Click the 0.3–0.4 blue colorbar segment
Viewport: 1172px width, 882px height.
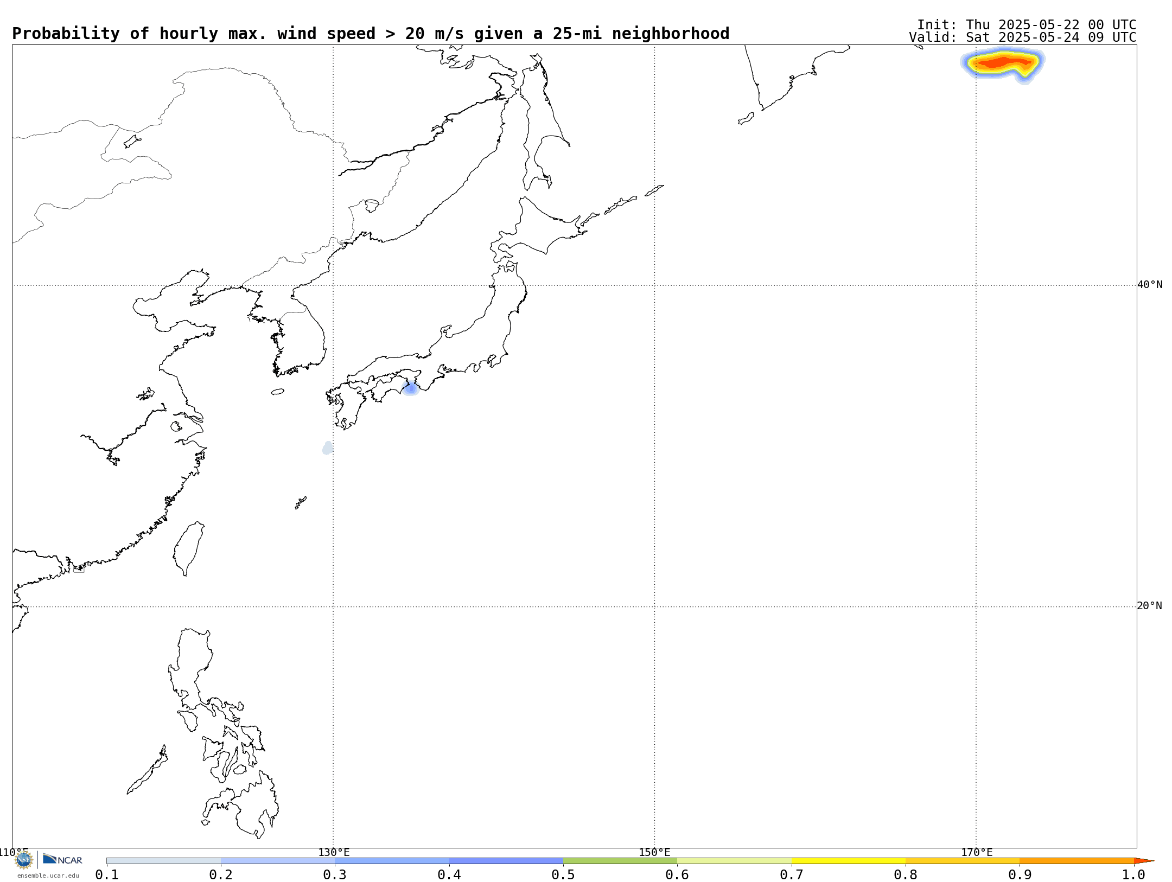click(x=392, y=861)
